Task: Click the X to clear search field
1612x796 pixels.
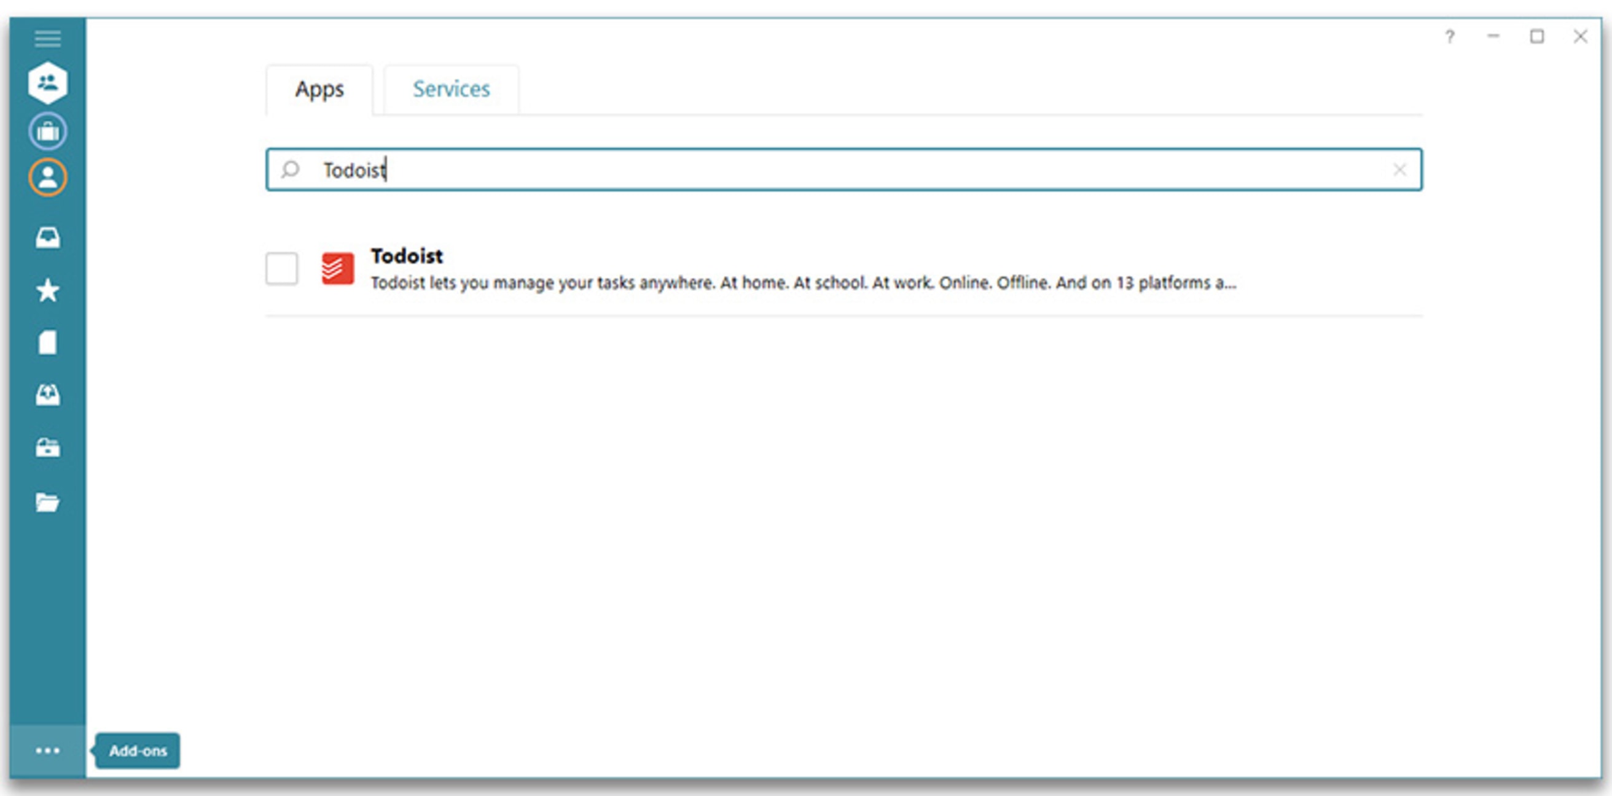Action: point(1399,169)
